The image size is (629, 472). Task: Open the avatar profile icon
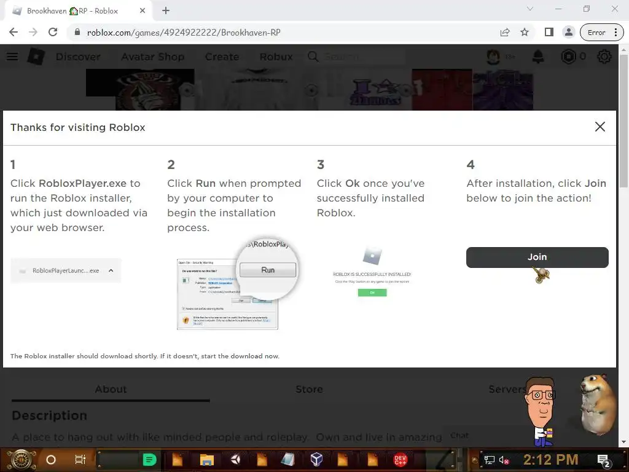click(x=493, y=57)
